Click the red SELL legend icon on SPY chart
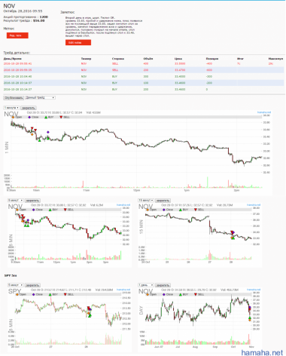The image size is (286, 356). tap(65, 294)
